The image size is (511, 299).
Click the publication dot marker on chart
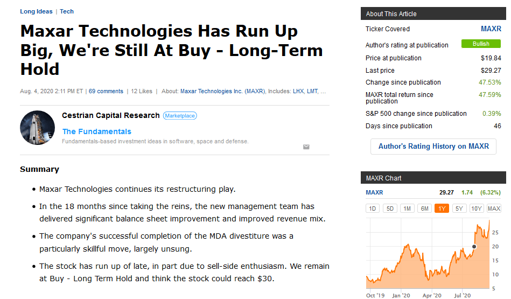point(474,247)
